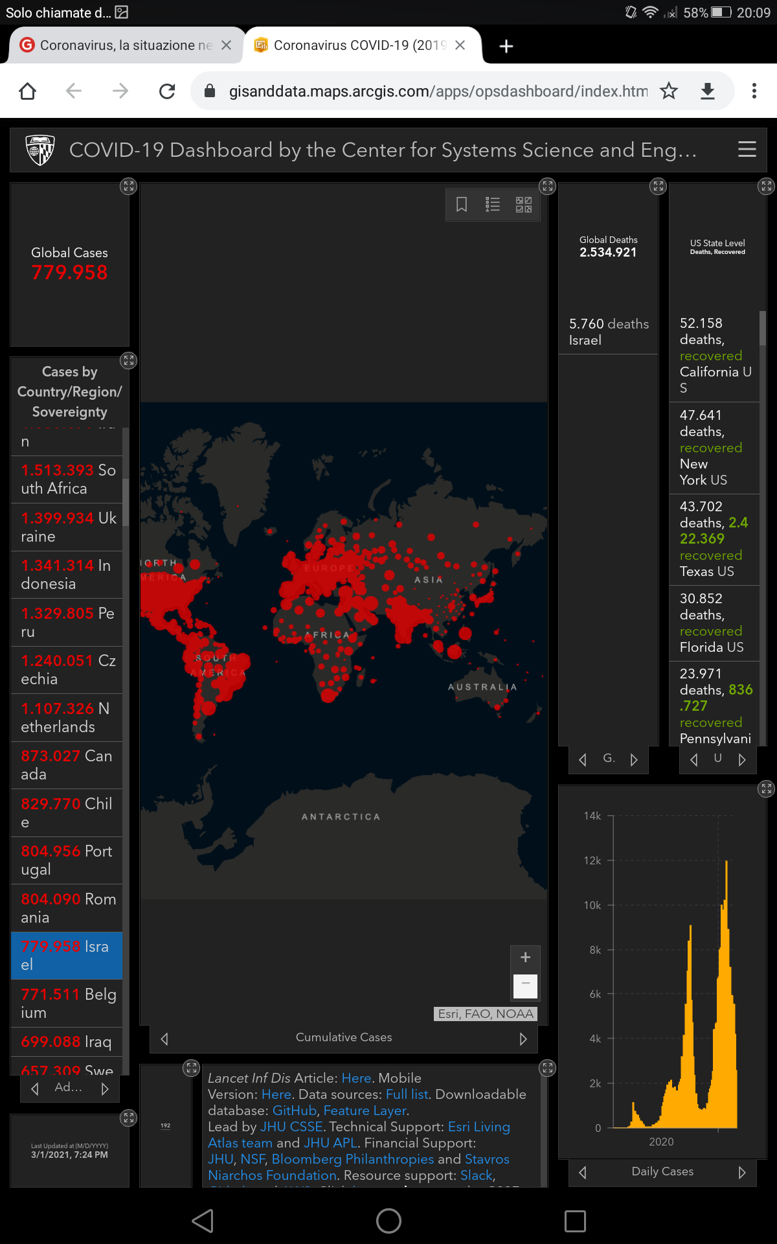Screen dimensions: 777x1244
Task: Select the Israel 5.760 deaths entry
Action: [x=609, y=332]
